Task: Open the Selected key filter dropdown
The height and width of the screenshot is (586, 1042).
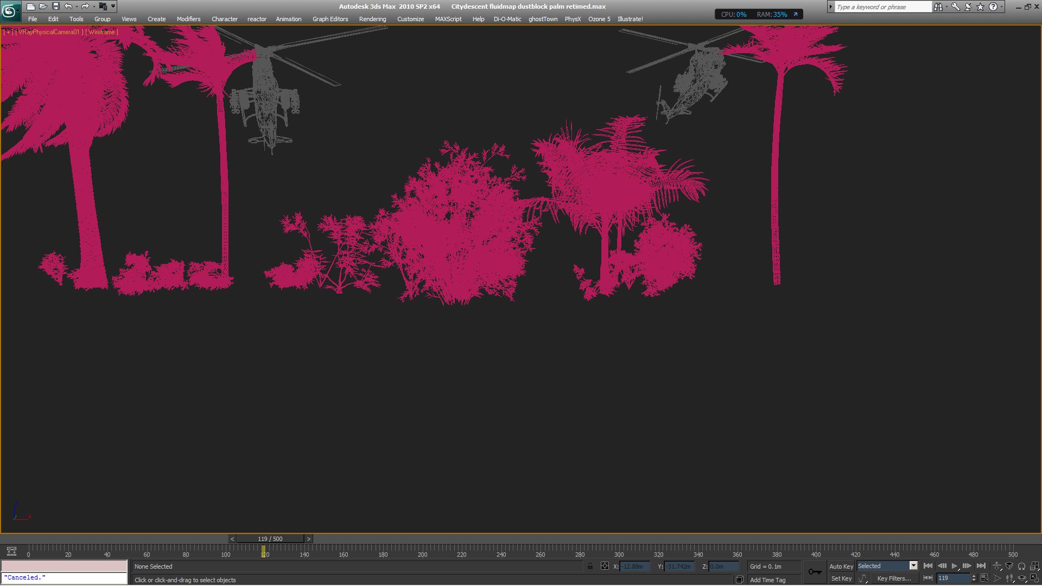Action: tap(913, 566)
